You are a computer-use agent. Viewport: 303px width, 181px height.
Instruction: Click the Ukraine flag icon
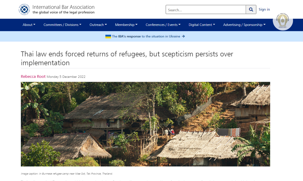[x=108, y=37]
